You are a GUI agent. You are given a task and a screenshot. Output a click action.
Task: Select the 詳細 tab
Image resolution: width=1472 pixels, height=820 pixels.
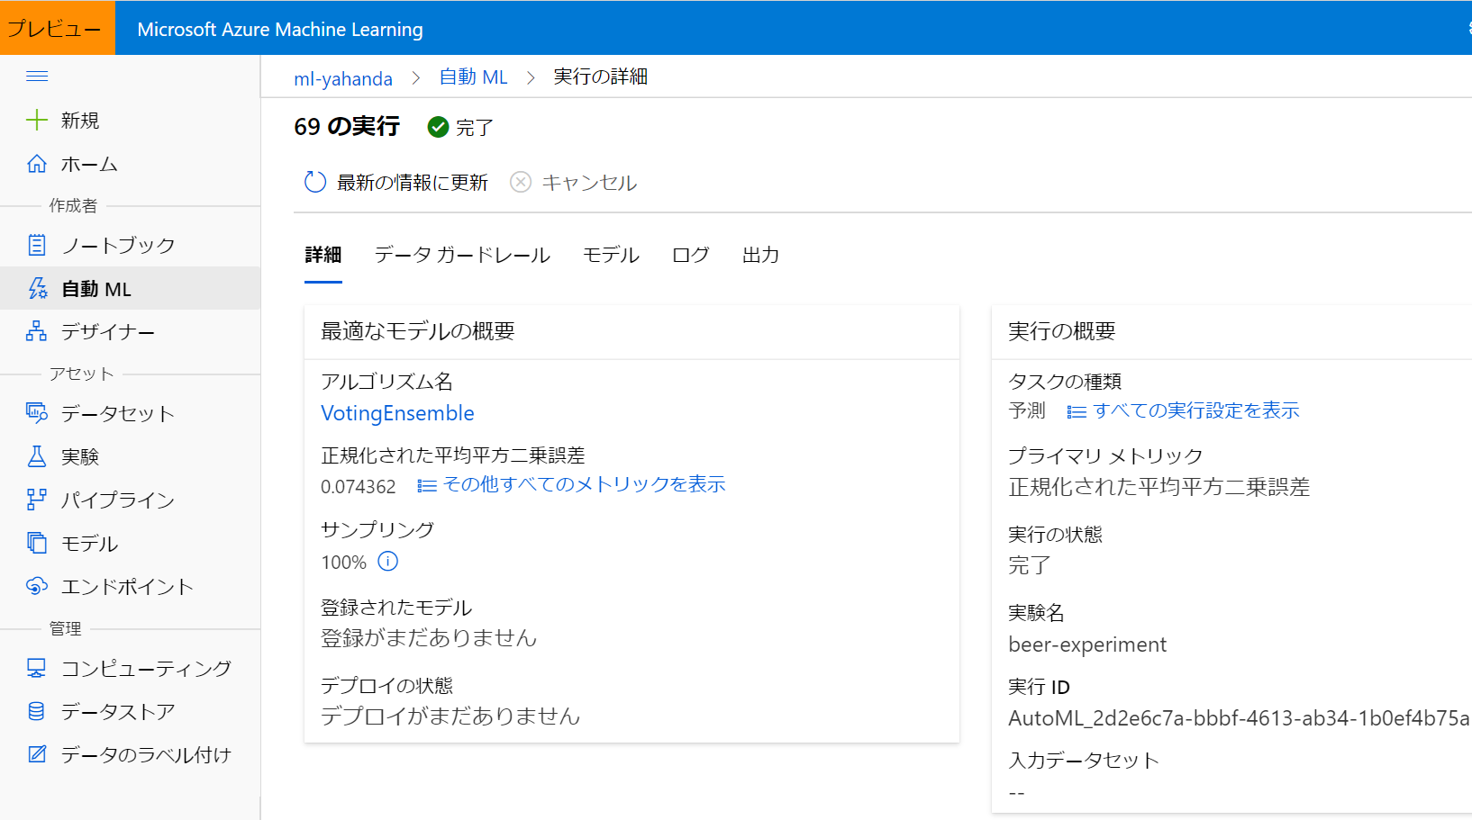(x=323, y=255)
